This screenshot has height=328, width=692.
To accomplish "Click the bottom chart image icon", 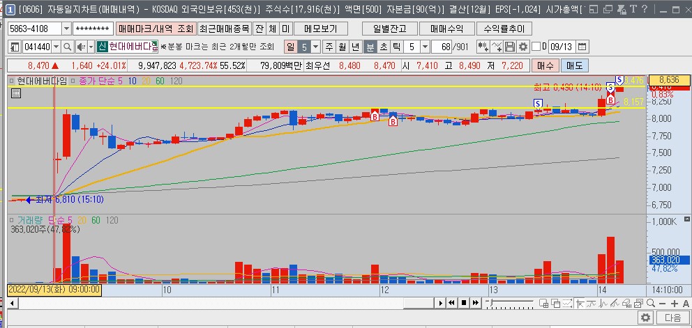I will point(638,304).
